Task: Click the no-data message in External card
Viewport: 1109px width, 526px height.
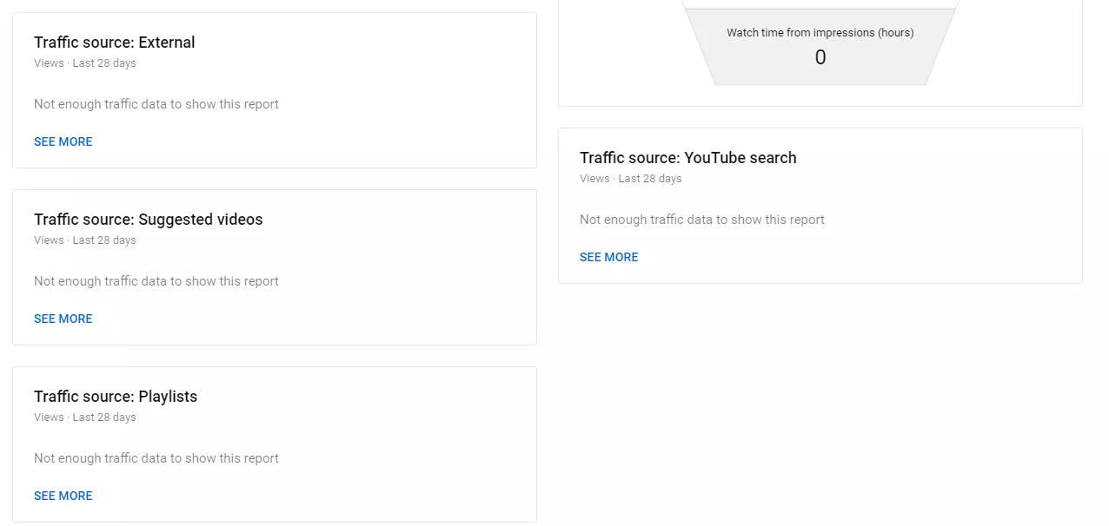Action: [x=156, y=104]
